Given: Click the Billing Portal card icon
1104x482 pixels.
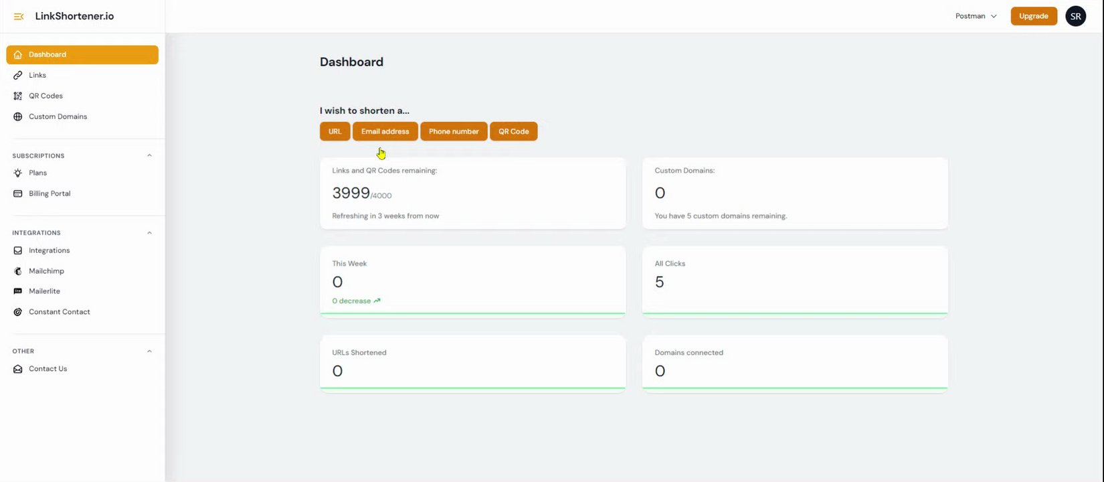Looking at the screenshot, I should [18, 194].
